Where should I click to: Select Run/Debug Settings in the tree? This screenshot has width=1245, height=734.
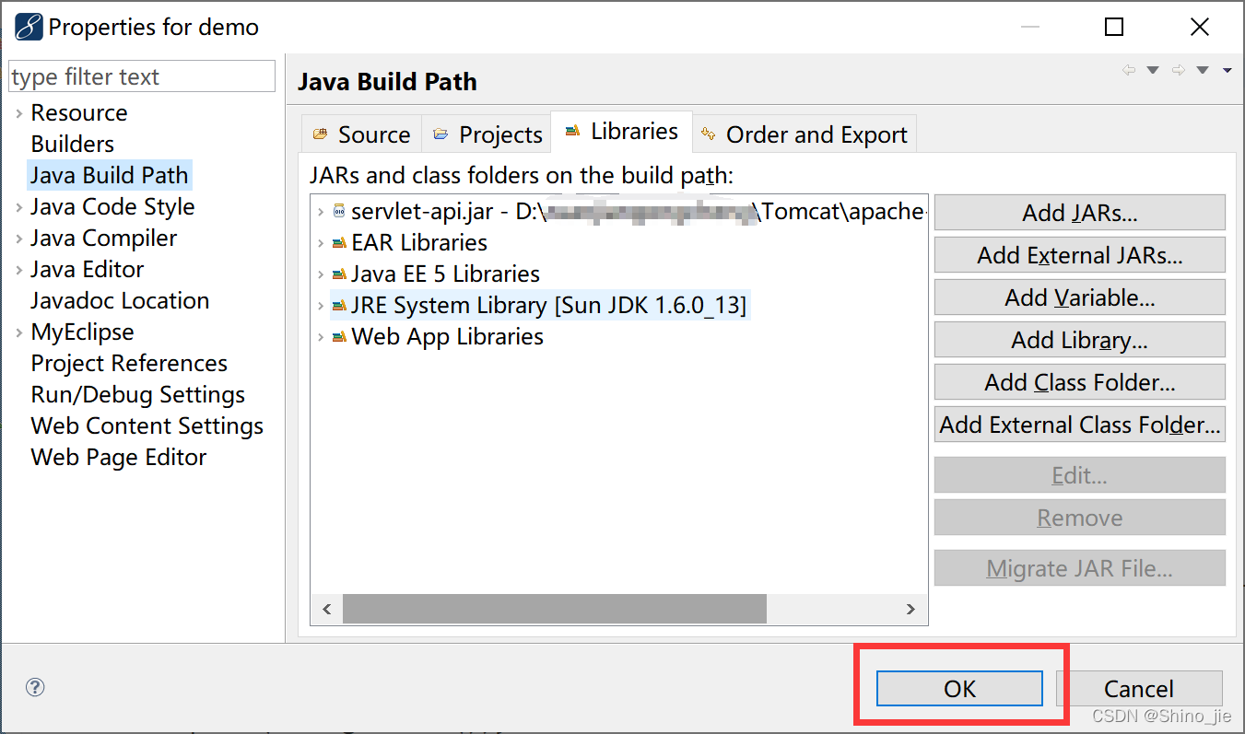tap(138, 395)
